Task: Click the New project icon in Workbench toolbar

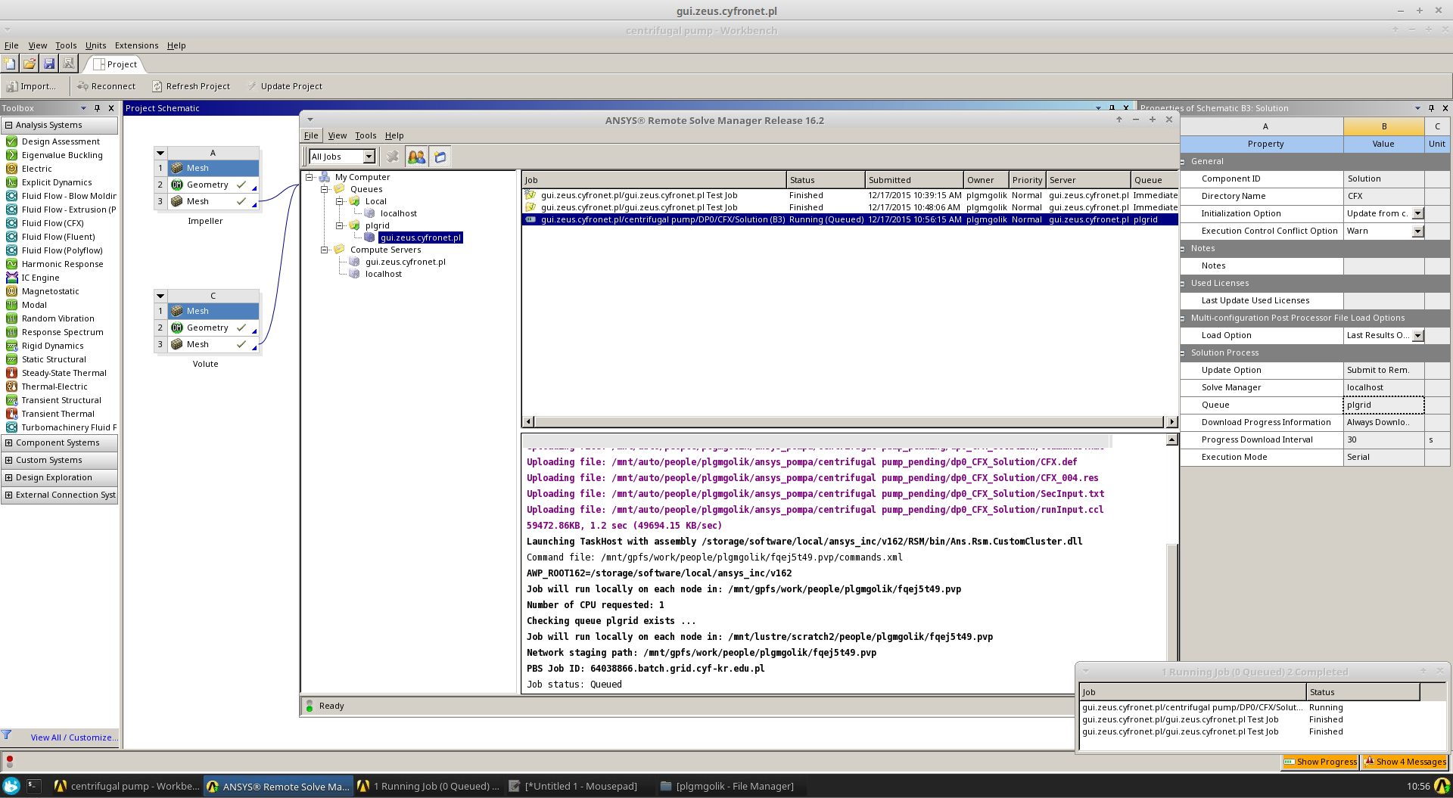Action: (x=10, y=64)
